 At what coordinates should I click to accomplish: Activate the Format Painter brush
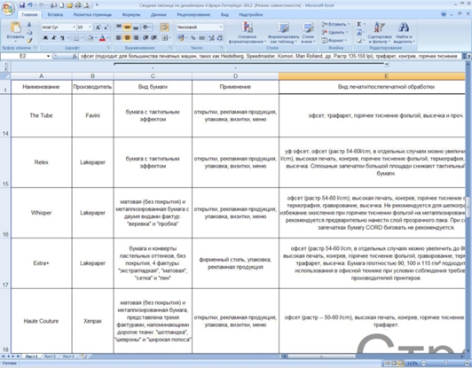click(29, 40)
